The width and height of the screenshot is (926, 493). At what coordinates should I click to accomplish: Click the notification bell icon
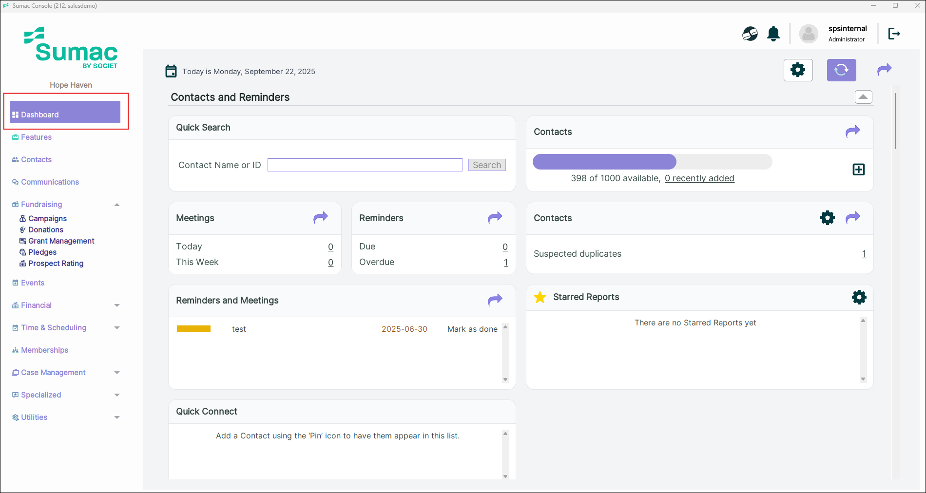[x=773, y=34]
